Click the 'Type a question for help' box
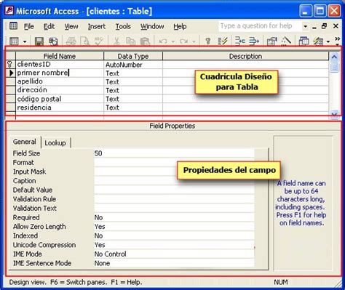Viewport: 345px width, 290px height. coord(260,26)
